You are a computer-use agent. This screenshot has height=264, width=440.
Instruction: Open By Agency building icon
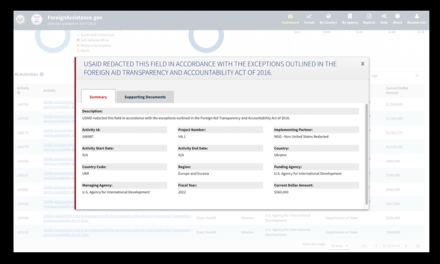click(x=350, y=16)
